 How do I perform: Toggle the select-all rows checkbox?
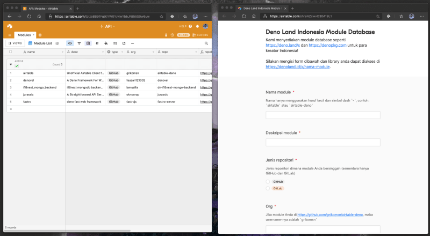pyautogui.click(x=11, y=51)
